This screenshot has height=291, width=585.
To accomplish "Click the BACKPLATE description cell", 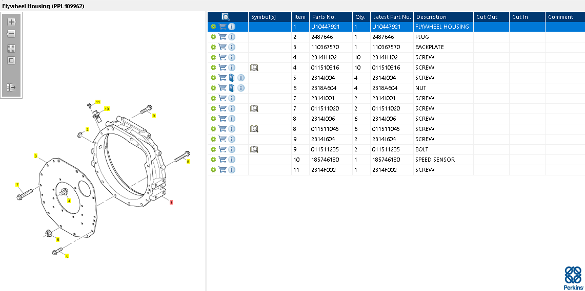I will 443,47.
